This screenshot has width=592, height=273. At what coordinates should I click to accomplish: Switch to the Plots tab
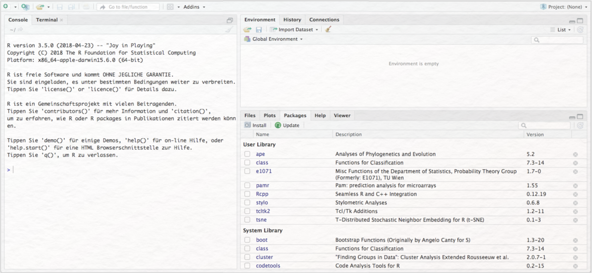pos(270,115)
